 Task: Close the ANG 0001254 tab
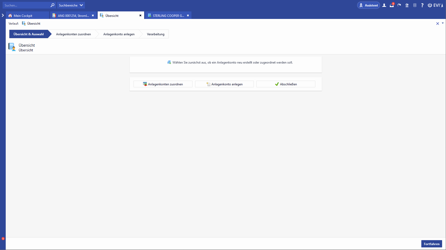(93, 16)
